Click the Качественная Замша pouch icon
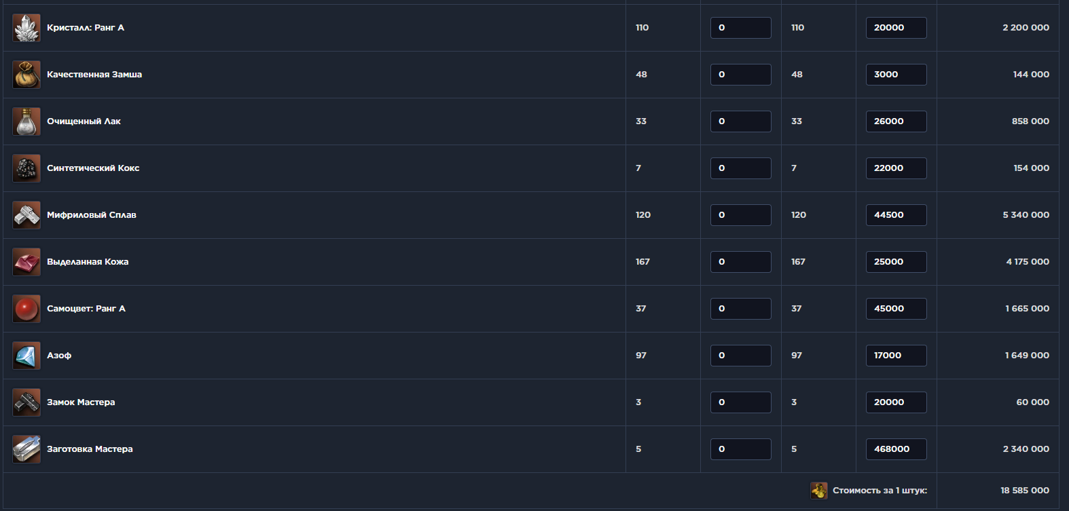Screen dimensions: 1069x511 [x=26, y=75]
